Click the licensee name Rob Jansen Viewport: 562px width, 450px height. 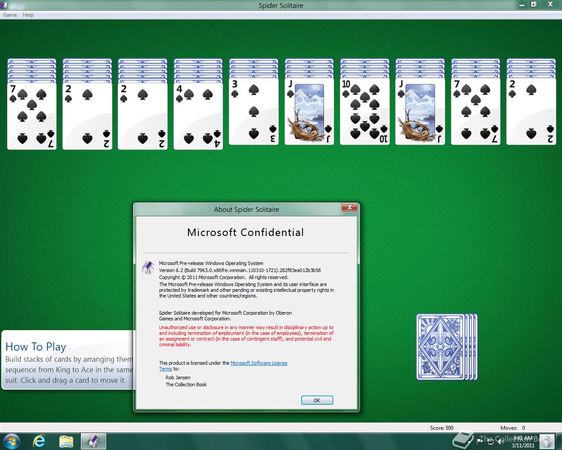tap(178, 377)
